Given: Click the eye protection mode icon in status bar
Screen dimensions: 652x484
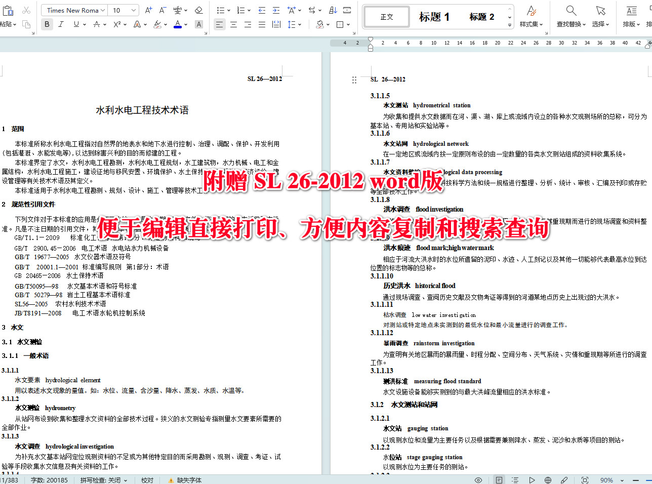Looking at the screenshot, I should click(478, 479).
